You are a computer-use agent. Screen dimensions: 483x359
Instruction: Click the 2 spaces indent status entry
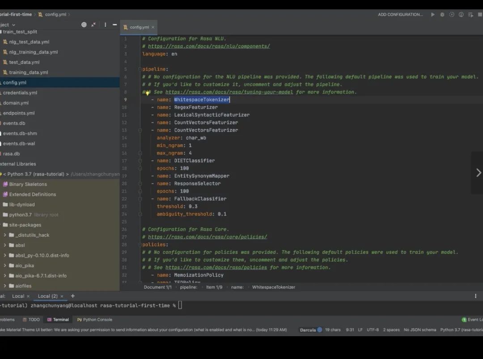391,330
